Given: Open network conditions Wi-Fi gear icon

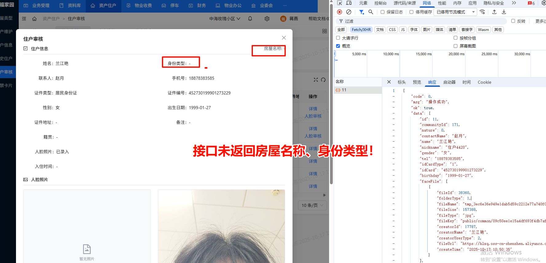Looking at the screenshot, I should (482, 12).
